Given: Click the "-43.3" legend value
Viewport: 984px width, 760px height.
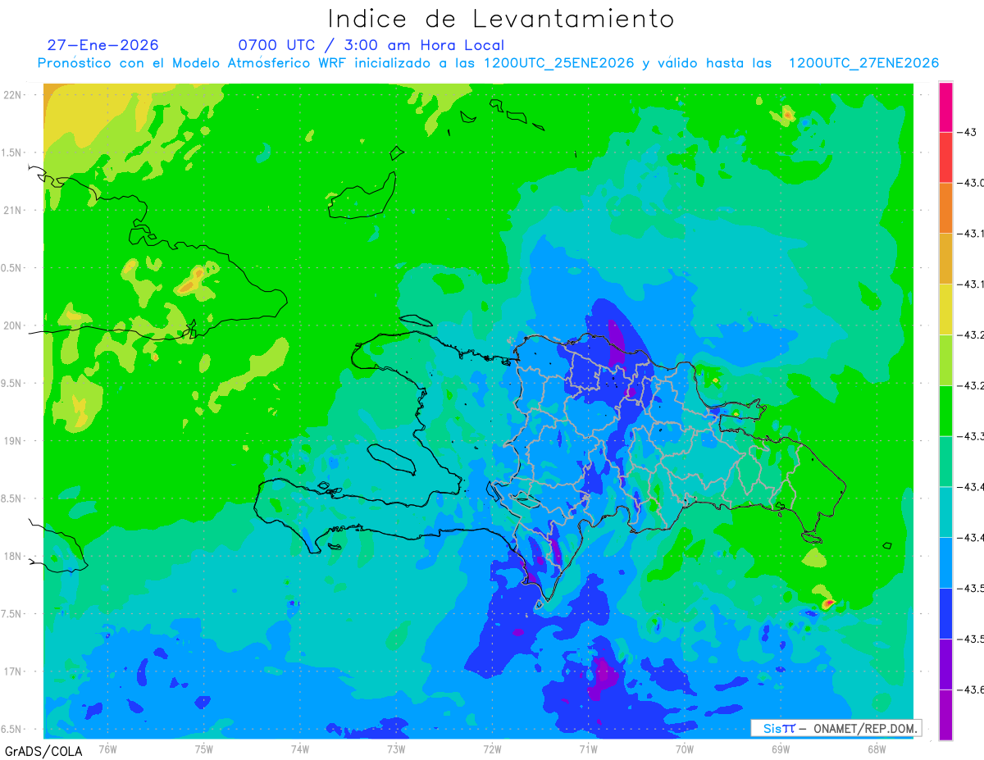Looking at the screenshot, I should pyautogui.click(x=970, y=436).
